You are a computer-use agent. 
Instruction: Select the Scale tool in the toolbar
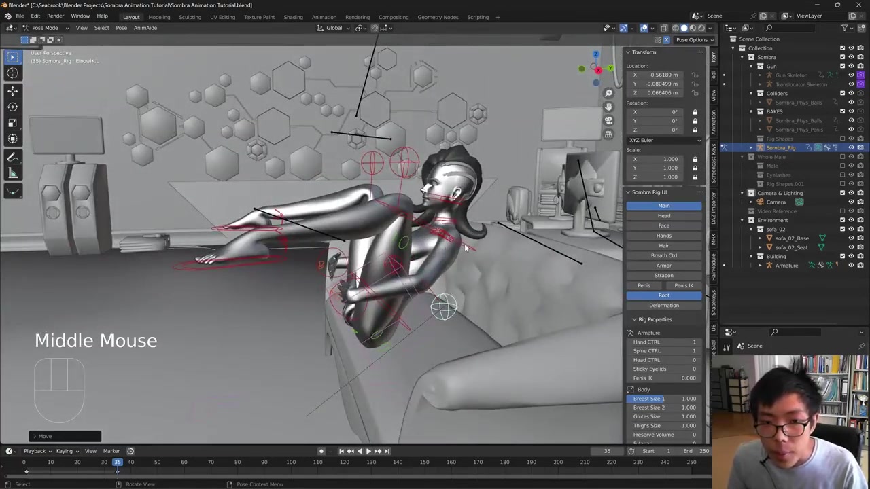click(12, 123)
